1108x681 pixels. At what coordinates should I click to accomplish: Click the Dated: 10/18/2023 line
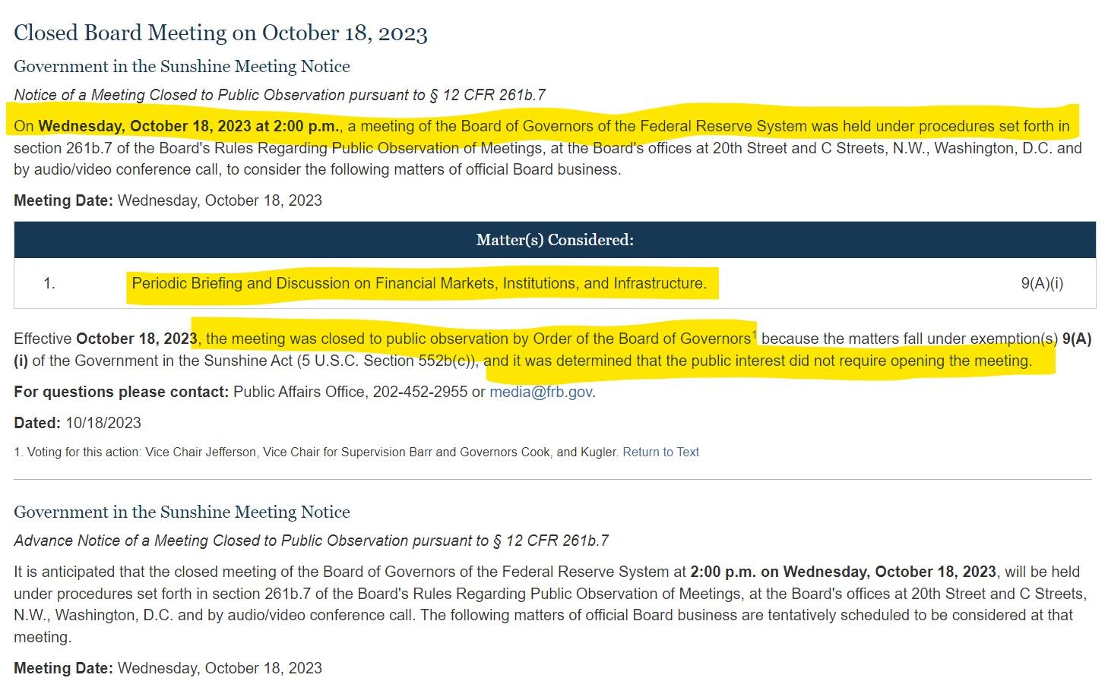click(x=78, y=423)
